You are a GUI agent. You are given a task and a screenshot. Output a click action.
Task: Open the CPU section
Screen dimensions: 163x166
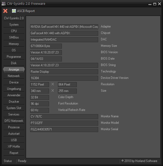[x=14, y=31]
